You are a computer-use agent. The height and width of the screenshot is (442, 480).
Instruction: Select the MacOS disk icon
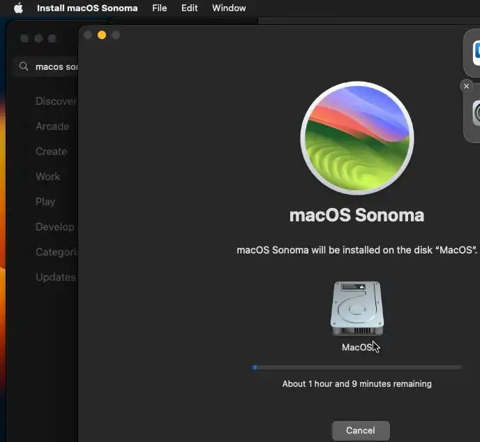coord(357,309)
